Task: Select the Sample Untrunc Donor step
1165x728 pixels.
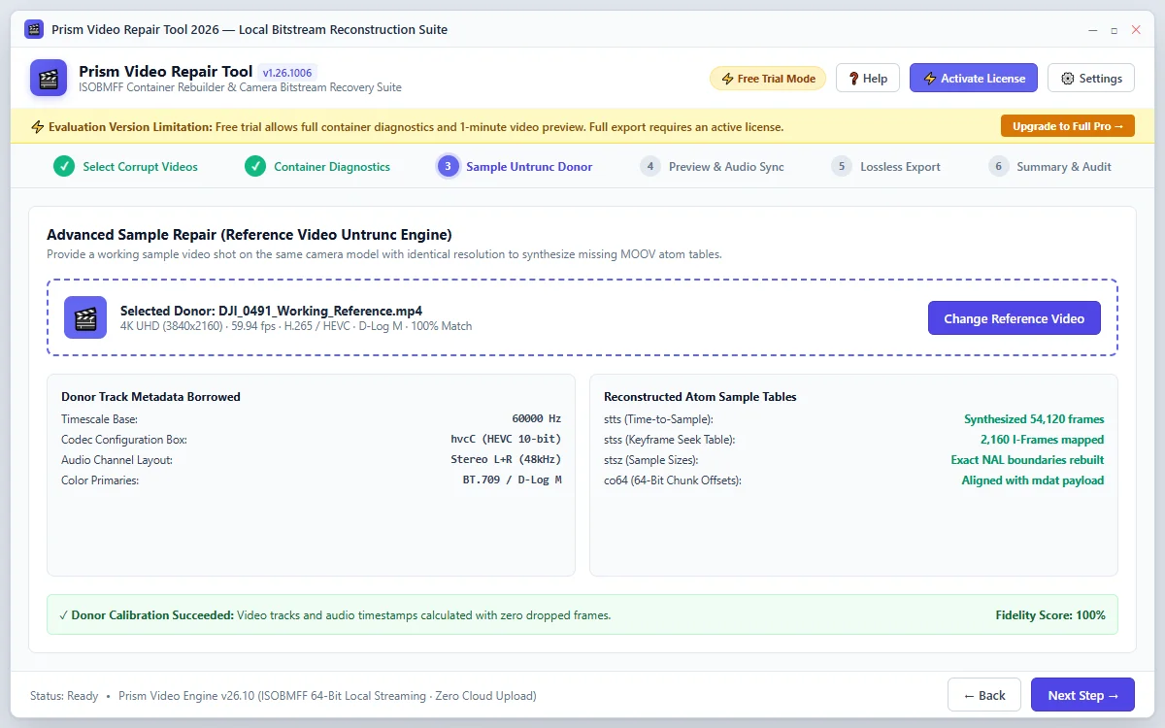Action: tap(516, 167)
